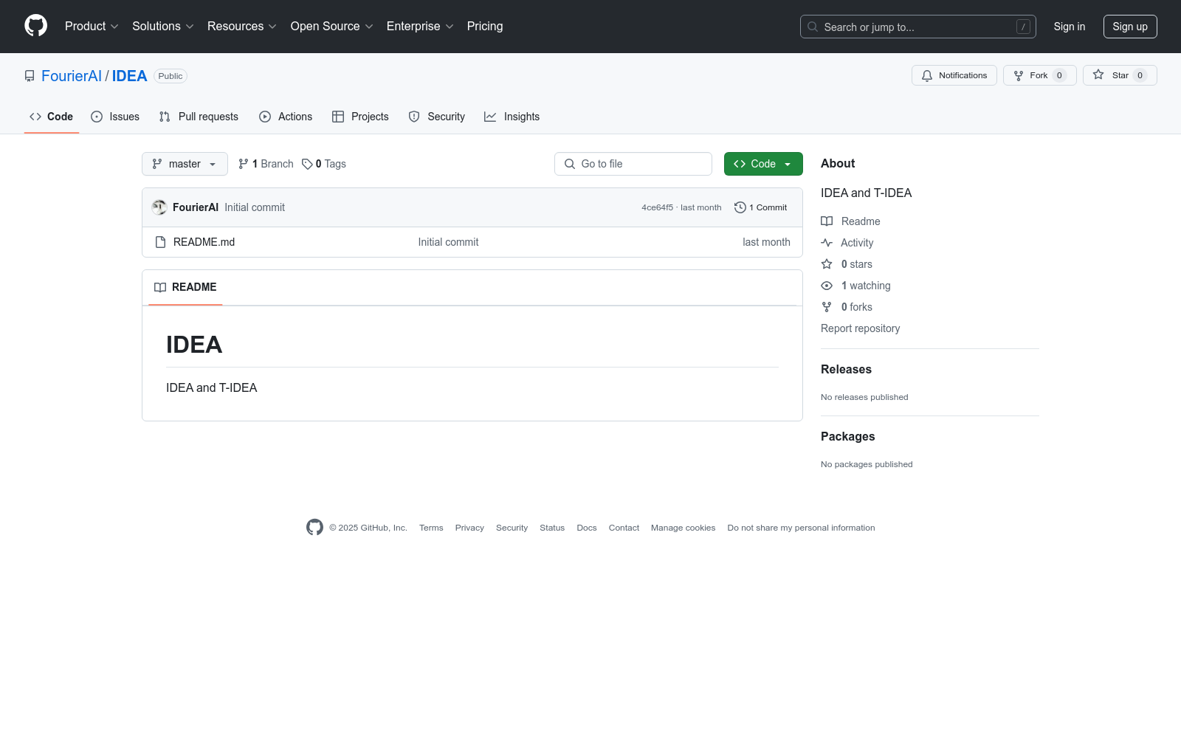Click the Go to file search field
1181x738 pixels.
(x=633, y=164)
